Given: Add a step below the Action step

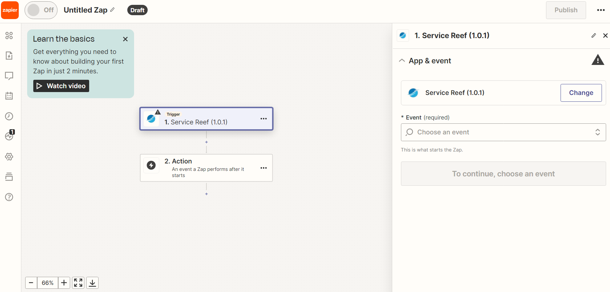Looking at the screenshot, I should click(x=206, y=194).
